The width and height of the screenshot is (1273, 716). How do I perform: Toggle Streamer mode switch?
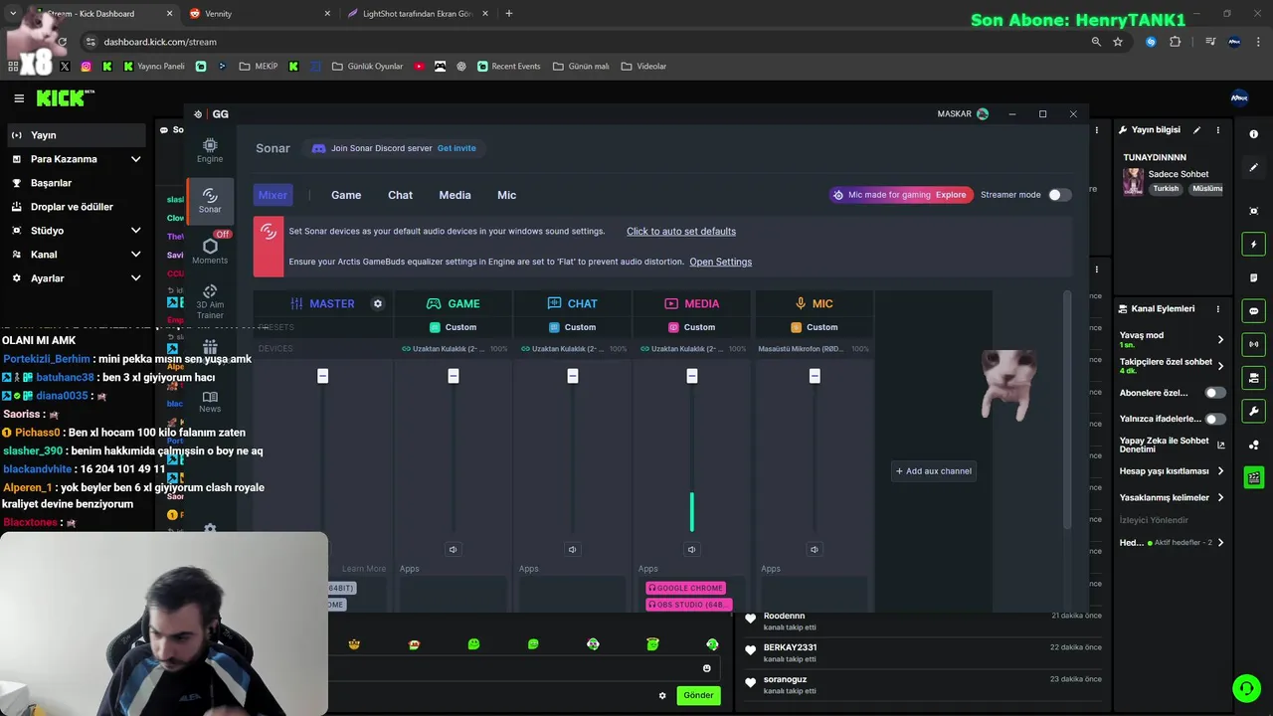click(x=1060, y=195)
